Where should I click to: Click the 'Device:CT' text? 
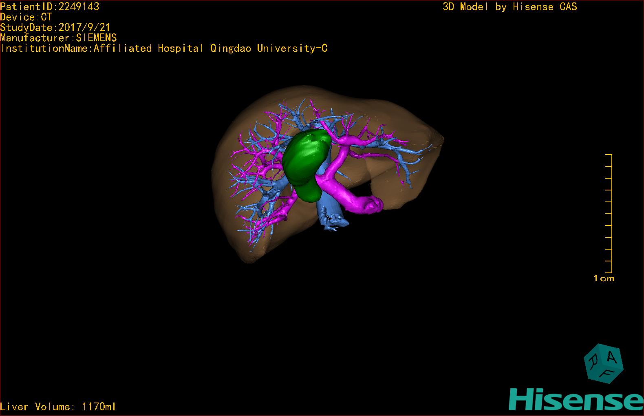tap(26, 17)
